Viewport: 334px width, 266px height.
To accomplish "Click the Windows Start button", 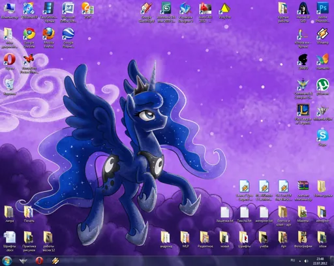I will coord(7,261).
